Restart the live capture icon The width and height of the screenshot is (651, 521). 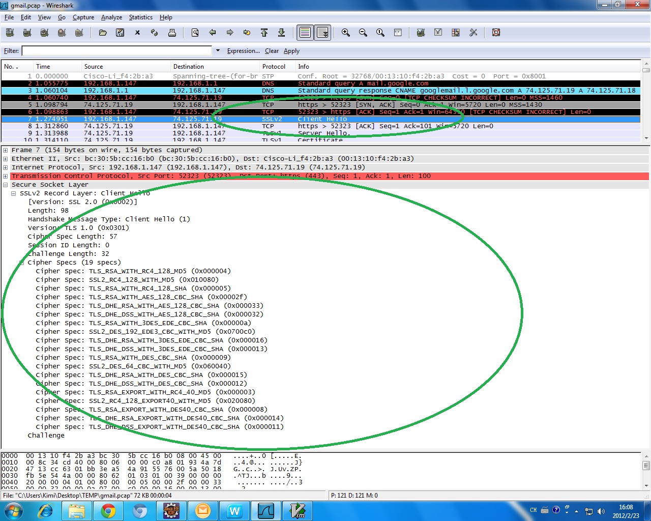coord(79,33)
